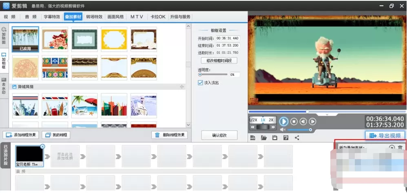
Task: Select 2X playback speed
Action: tap(271, 120)
